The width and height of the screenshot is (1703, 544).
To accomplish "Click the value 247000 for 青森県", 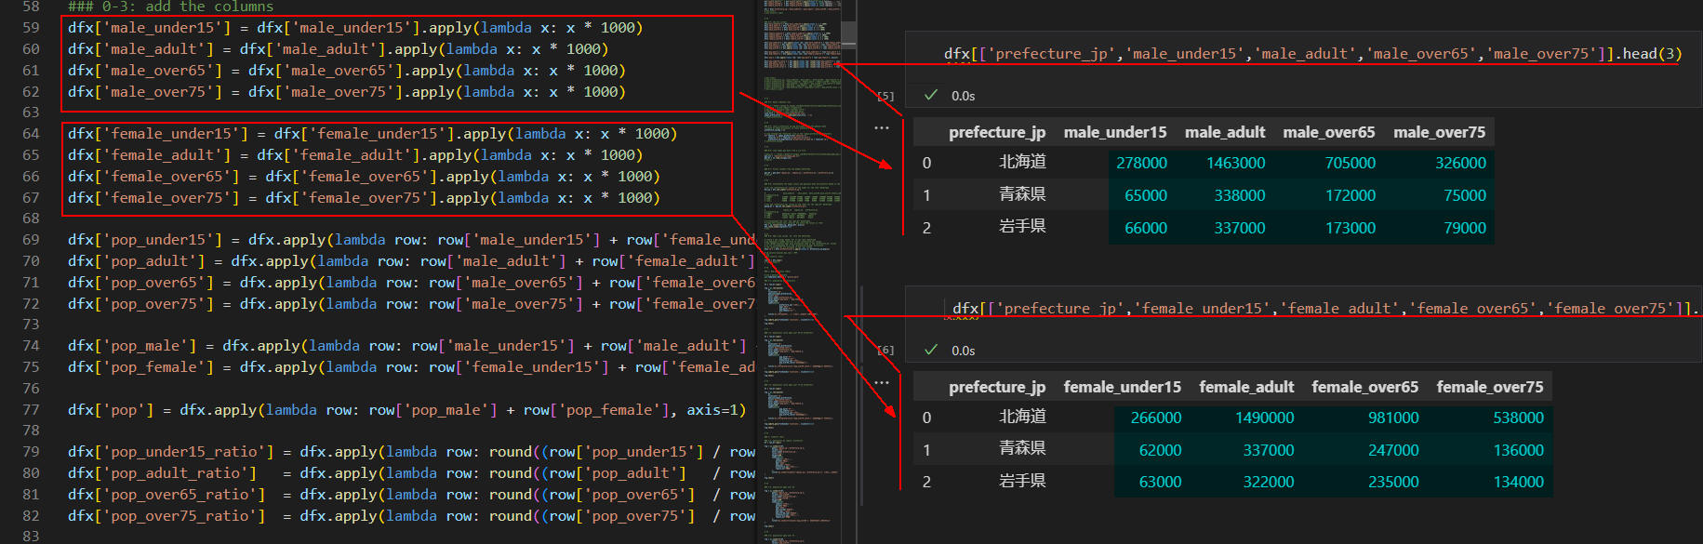I will [x=1393, y=450].
